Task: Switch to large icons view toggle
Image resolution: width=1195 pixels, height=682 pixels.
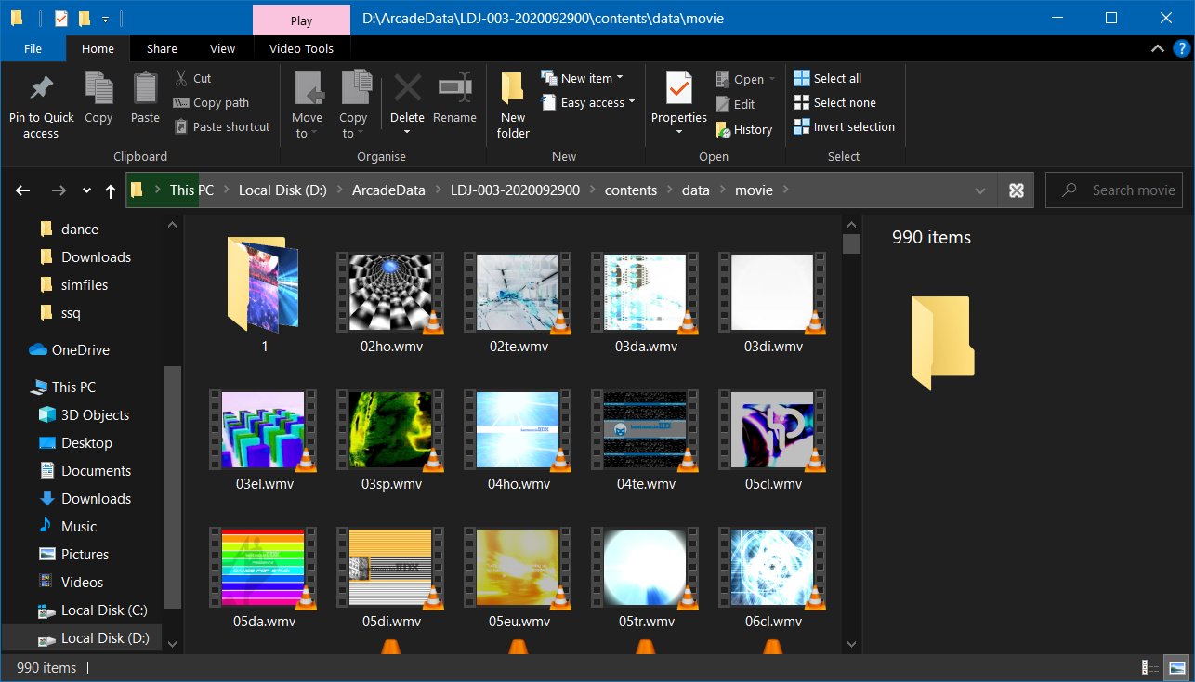Action: click(x=1177, y=667)
